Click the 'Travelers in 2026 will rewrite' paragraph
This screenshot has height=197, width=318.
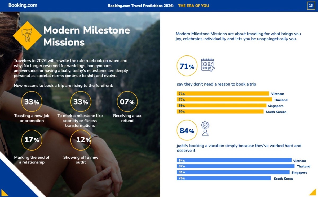coord(71,68)
